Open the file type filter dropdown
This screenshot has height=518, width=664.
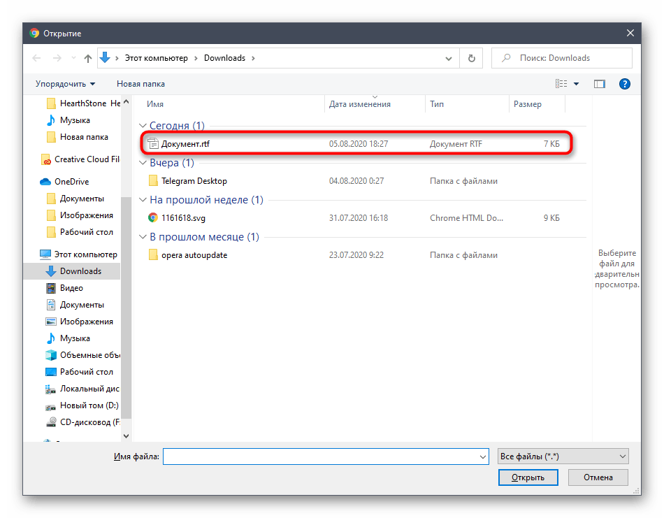point(563,456)
